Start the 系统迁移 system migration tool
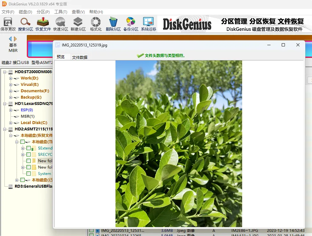Screen dimensions: 312x236 (148, 24)
